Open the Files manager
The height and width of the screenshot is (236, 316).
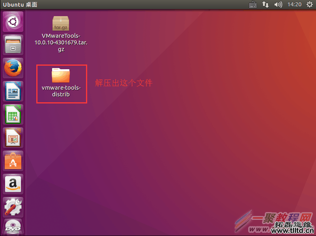coord(13,44)
